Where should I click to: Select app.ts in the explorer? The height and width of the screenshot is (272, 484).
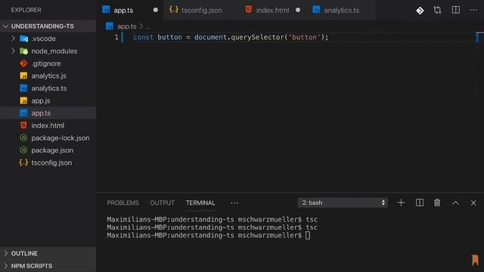[48, 113]
